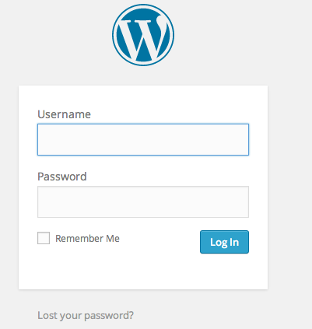312x329 pixels.
Task: Click the WordPress logo
Action: click(x=143, y=35)
